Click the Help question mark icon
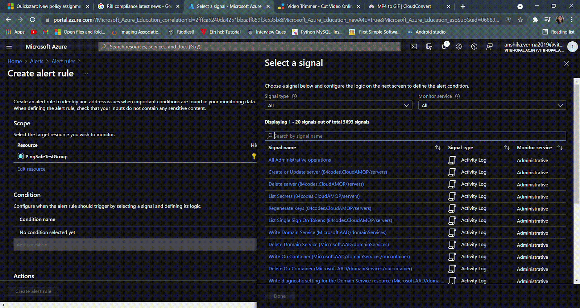This screenshot has width=580, height=308. click(x=474, y=47)
